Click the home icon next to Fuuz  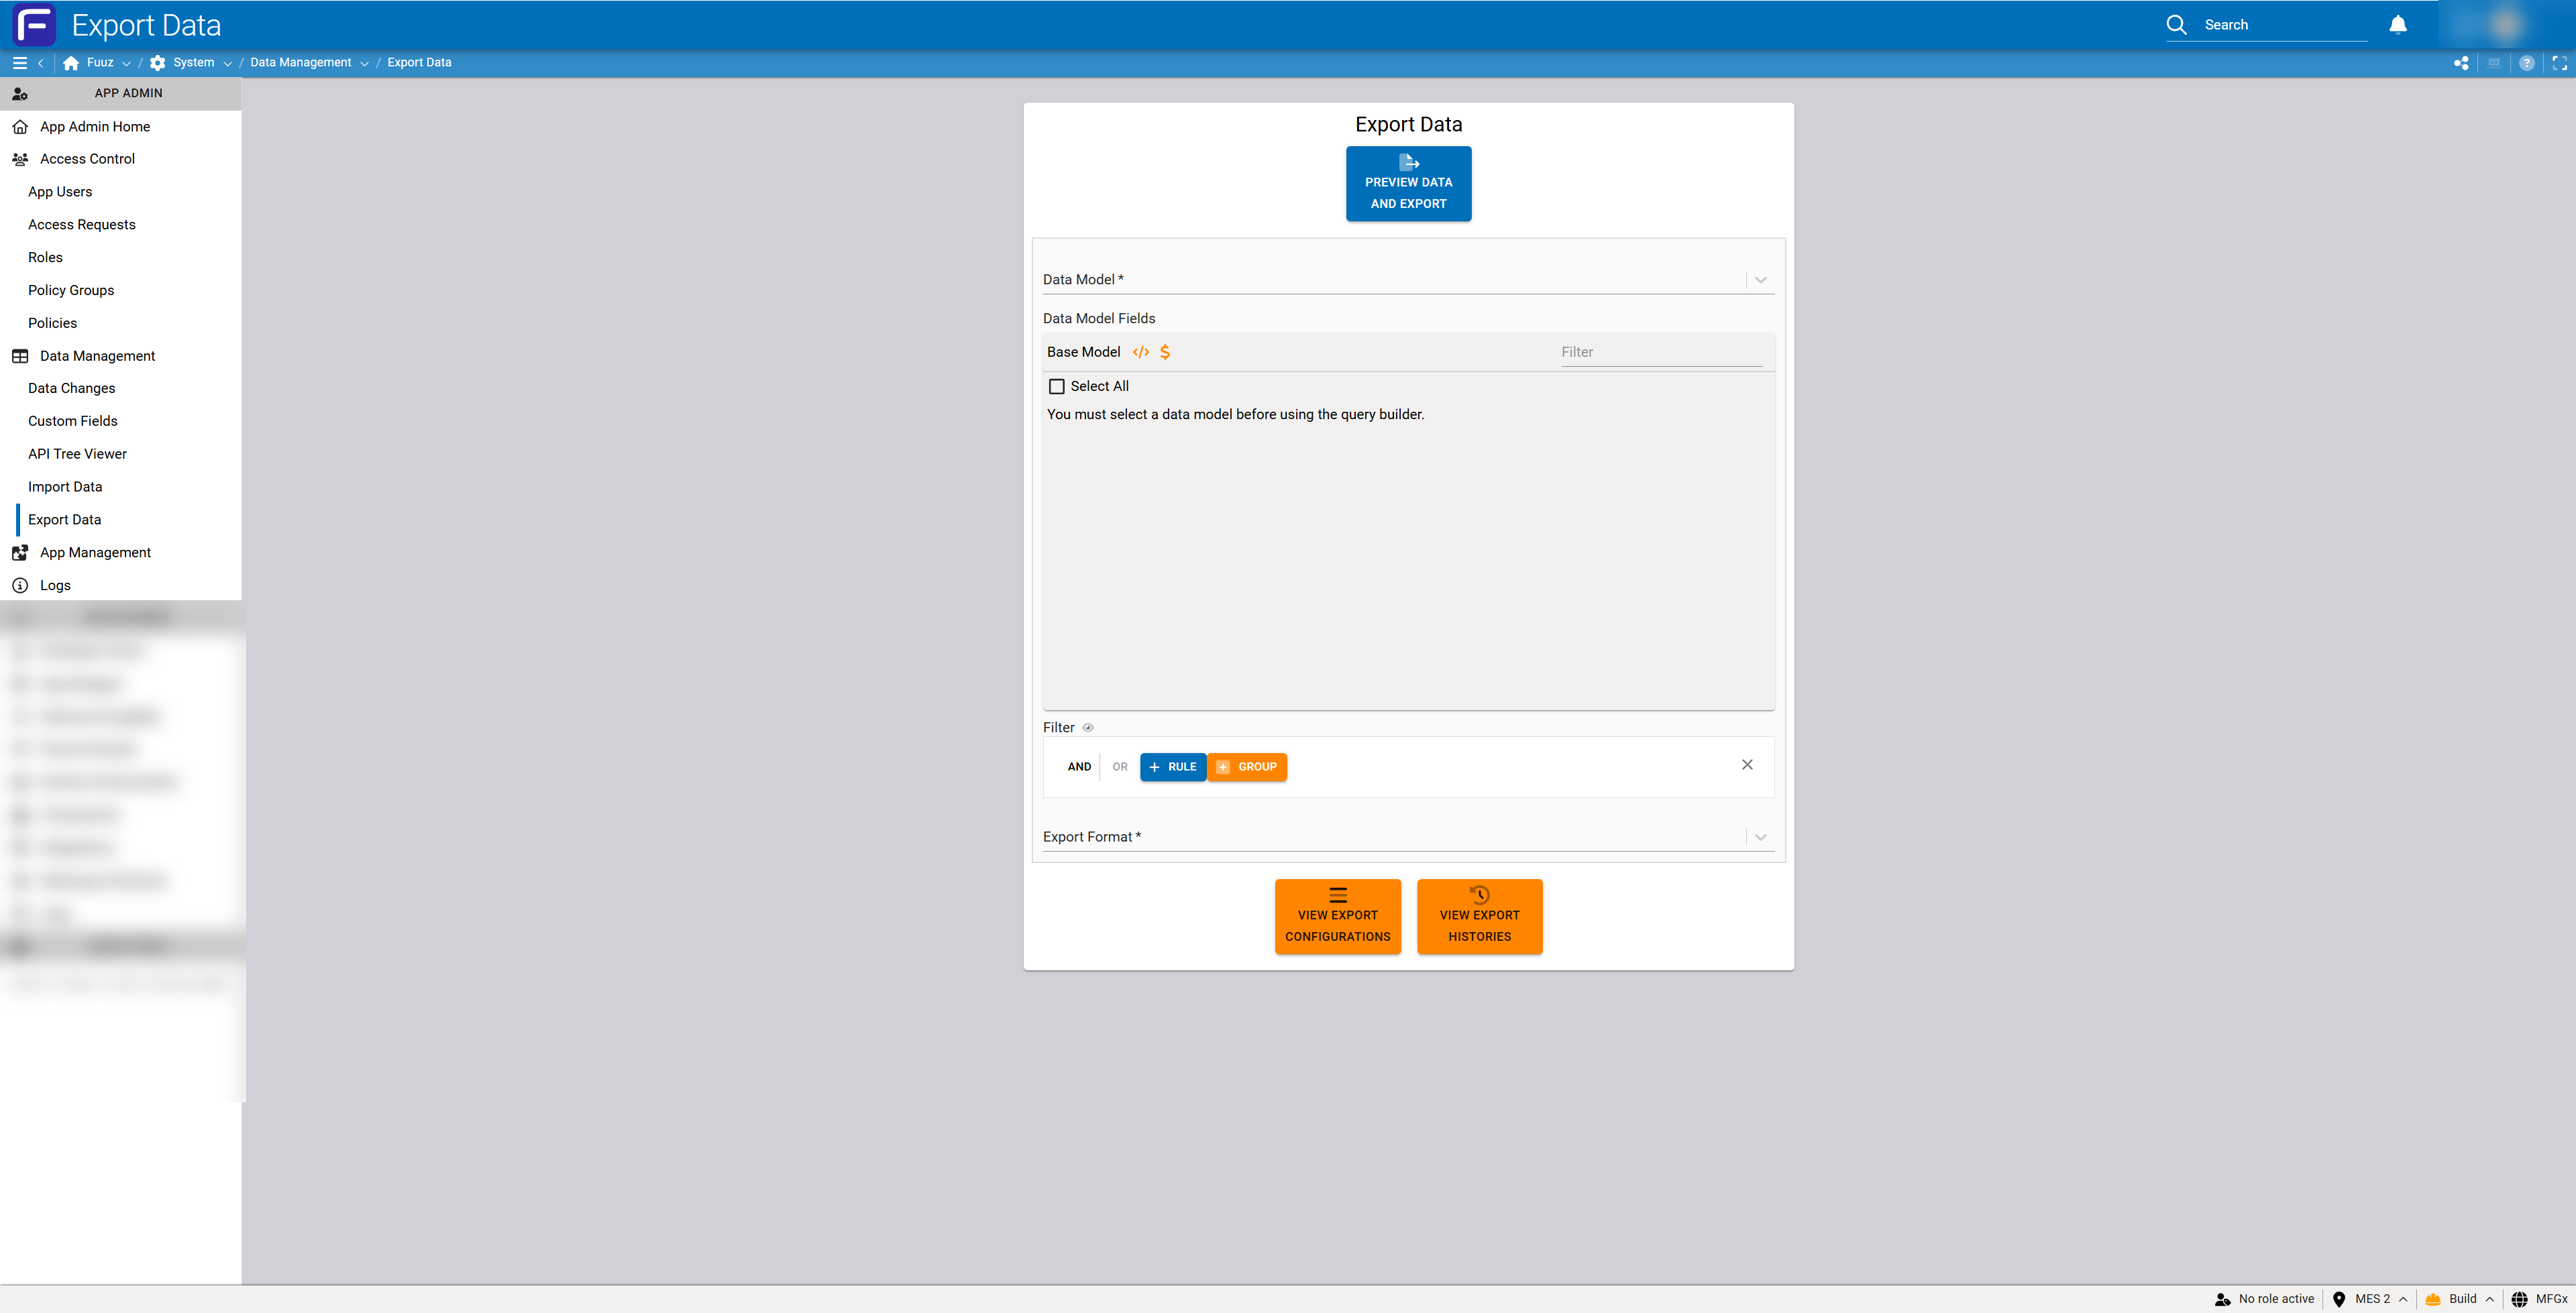71,63
